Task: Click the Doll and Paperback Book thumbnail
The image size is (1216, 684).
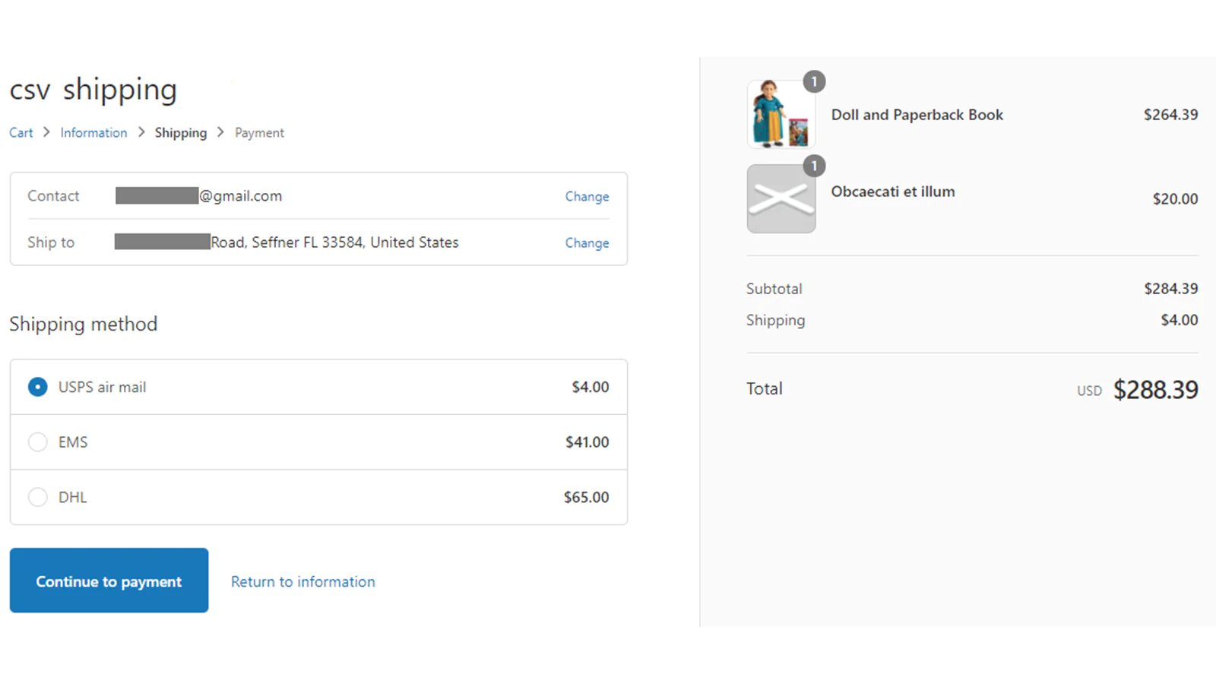Action: [781, 115]
